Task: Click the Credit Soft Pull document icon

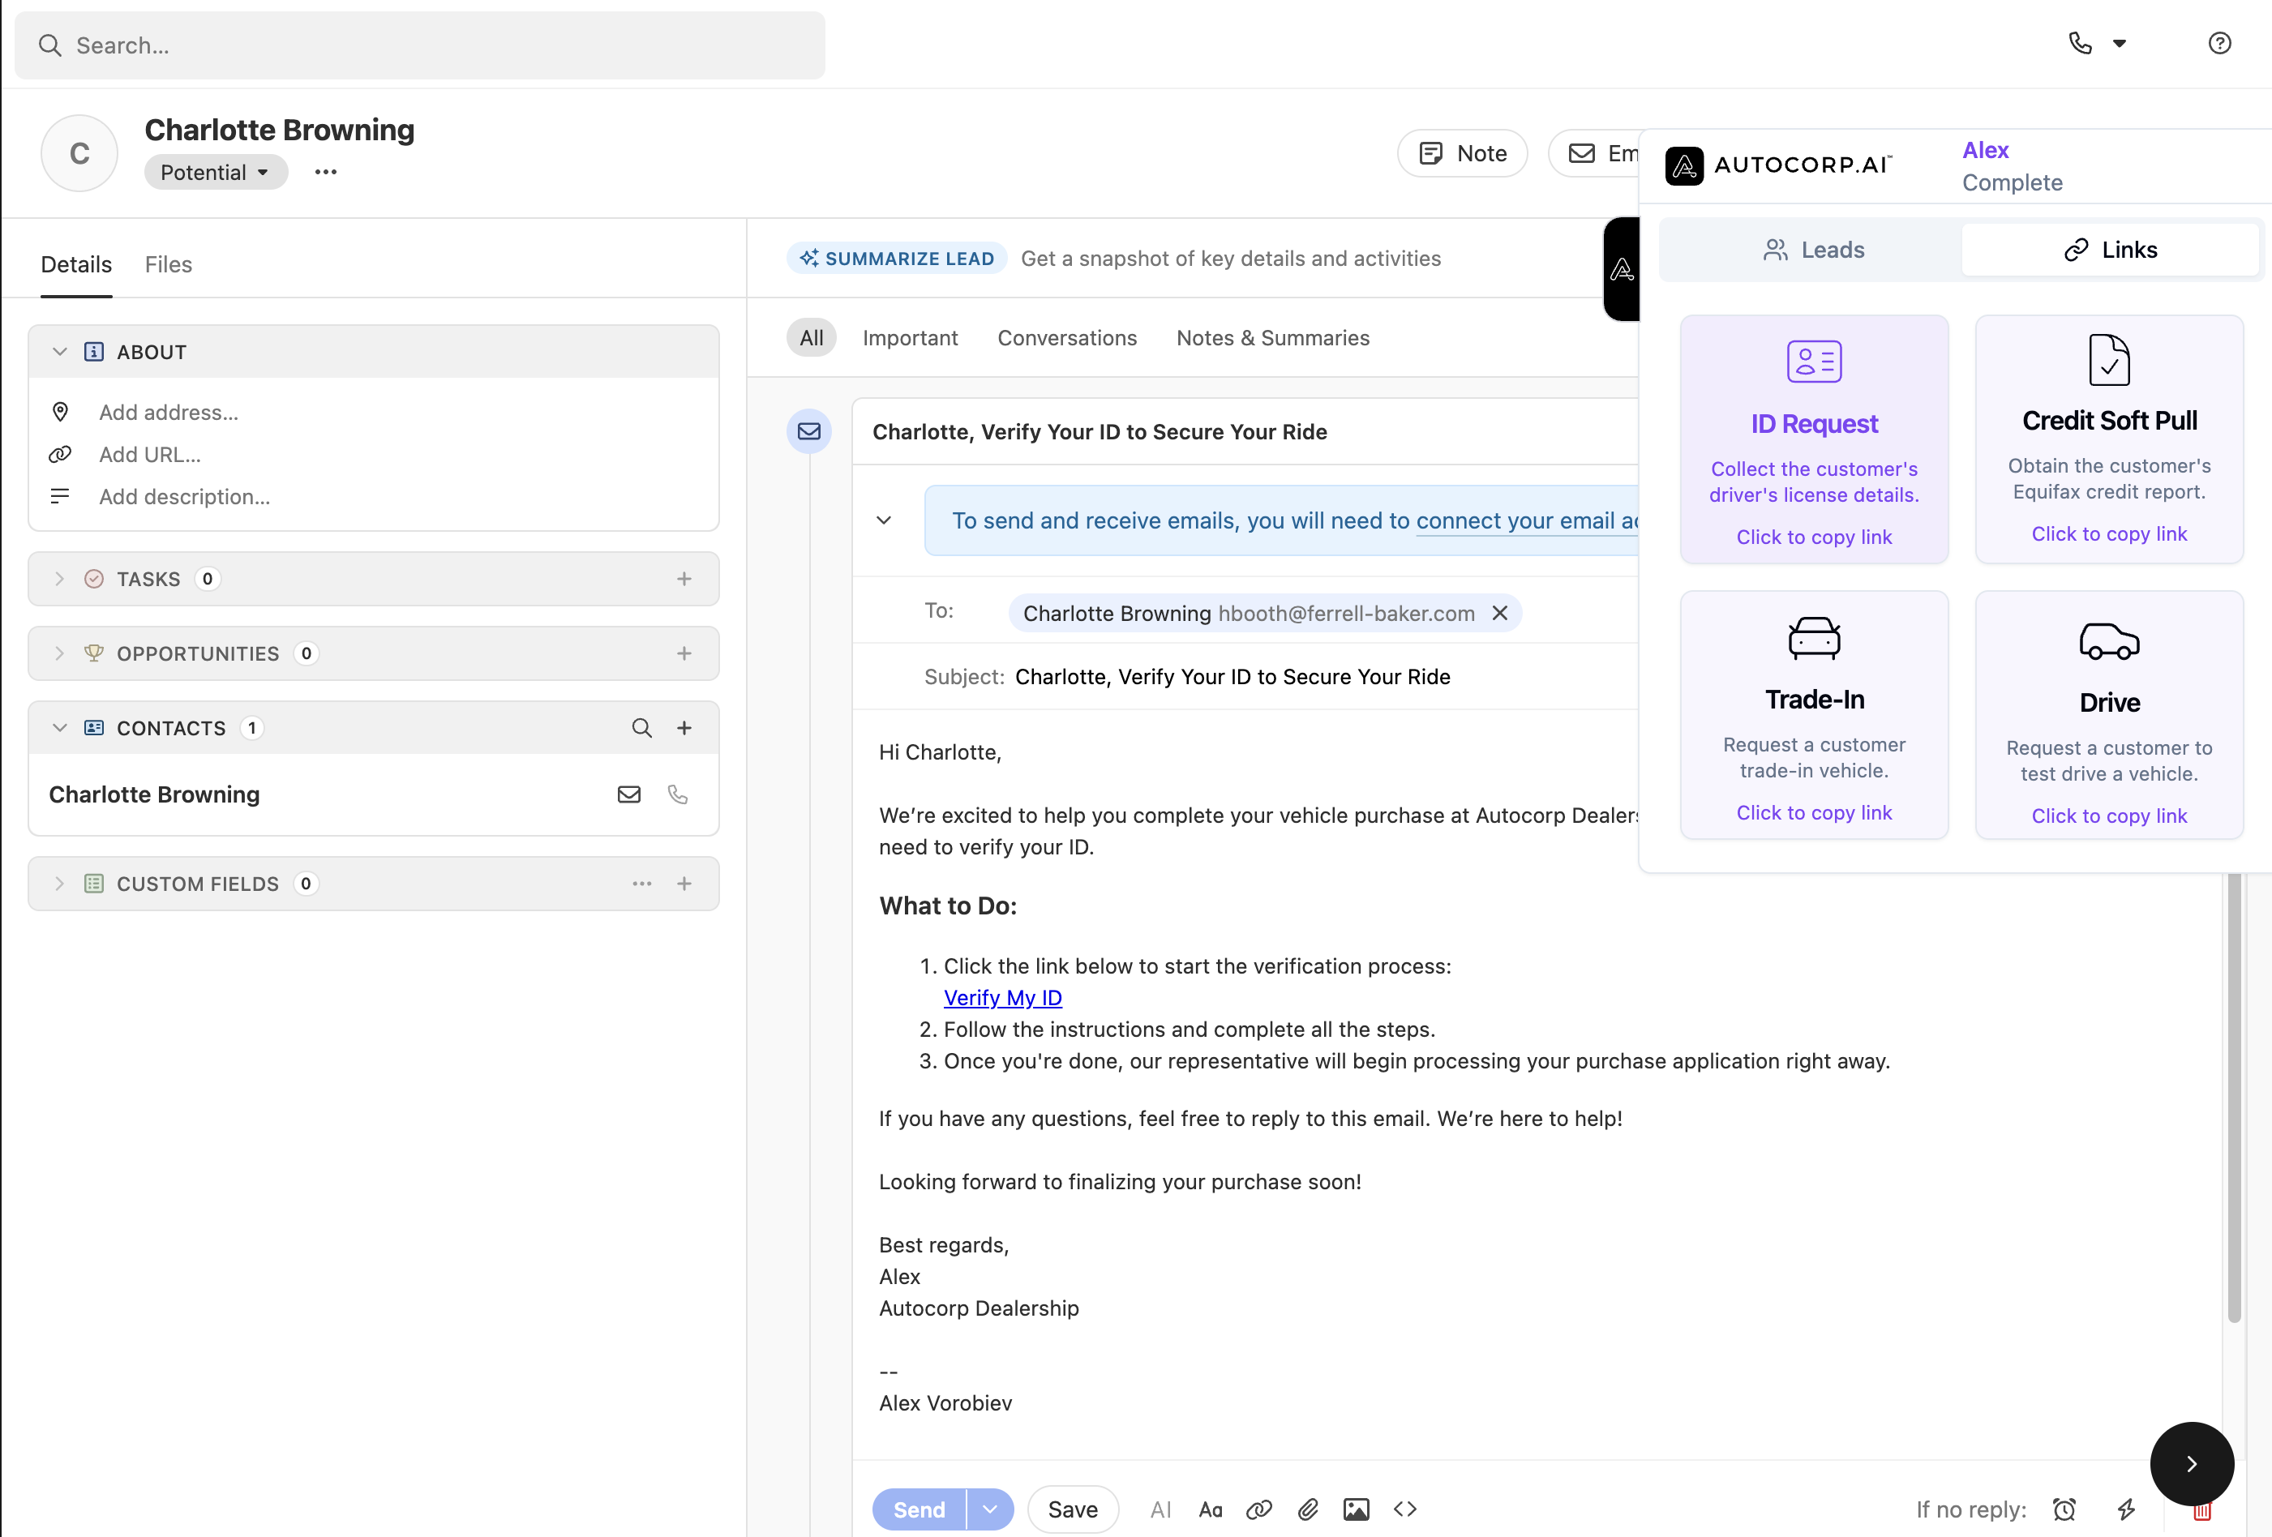Action: point(2109,360)
